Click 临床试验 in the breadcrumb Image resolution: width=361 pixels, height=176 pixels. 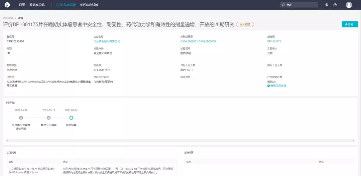[8, 18]
